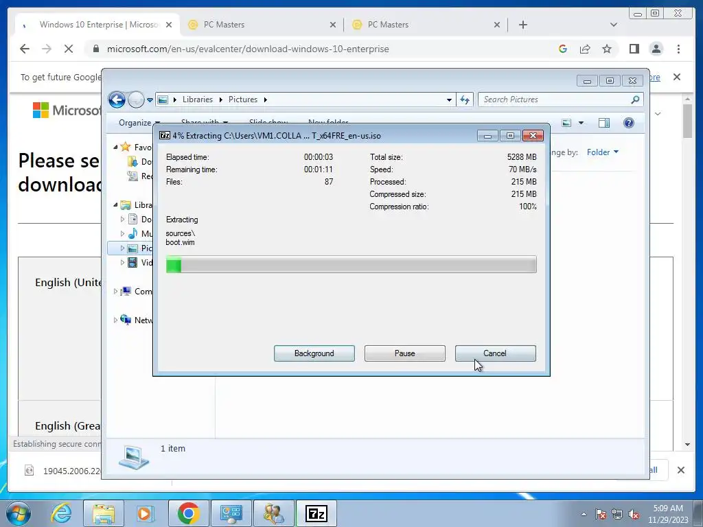Image resolution: width=703 pixels, height=527 pixels.
Task: Click Google icon in Chrome address bar
Action: pos(563,49)
